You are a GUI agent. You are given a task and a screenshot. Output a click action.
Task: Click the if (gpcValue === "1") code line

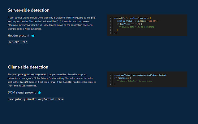[129, 24]
